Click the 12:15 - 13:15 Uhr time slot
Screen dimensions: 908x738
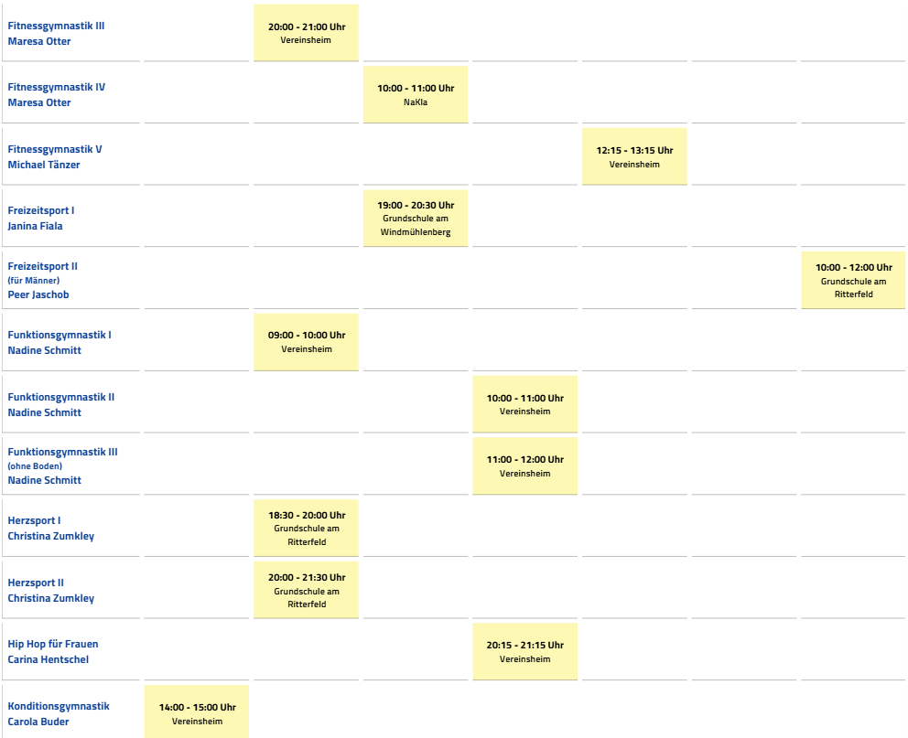(634, 156)
